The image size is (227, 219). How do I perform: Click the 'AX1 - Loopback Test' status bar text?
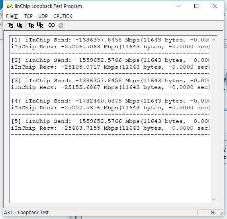click(26, 213)
